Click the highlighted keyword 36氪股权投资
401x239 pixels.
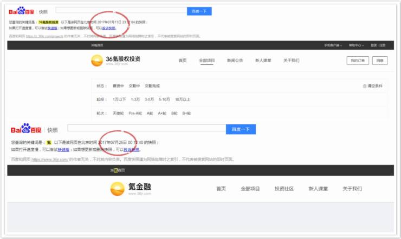pyautogui.click(x=49, y=22)
